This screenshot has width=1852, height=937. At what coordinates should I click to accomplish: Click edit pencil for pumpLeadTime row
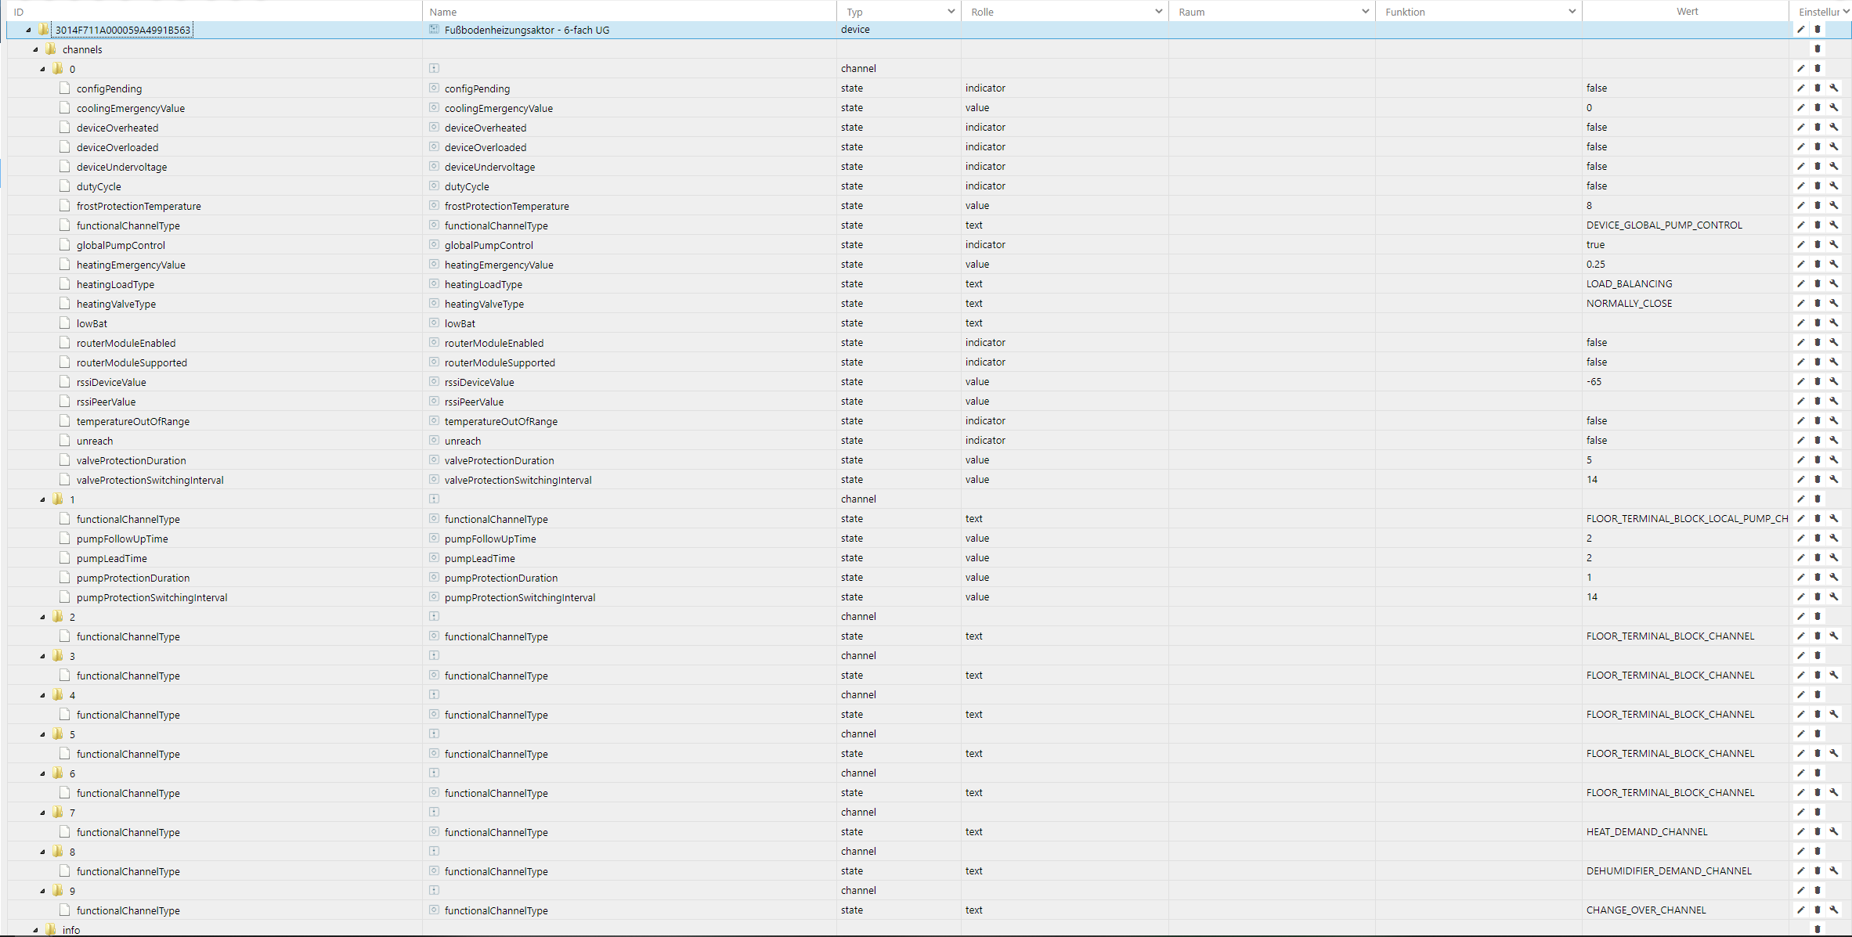pos(1800,557)
